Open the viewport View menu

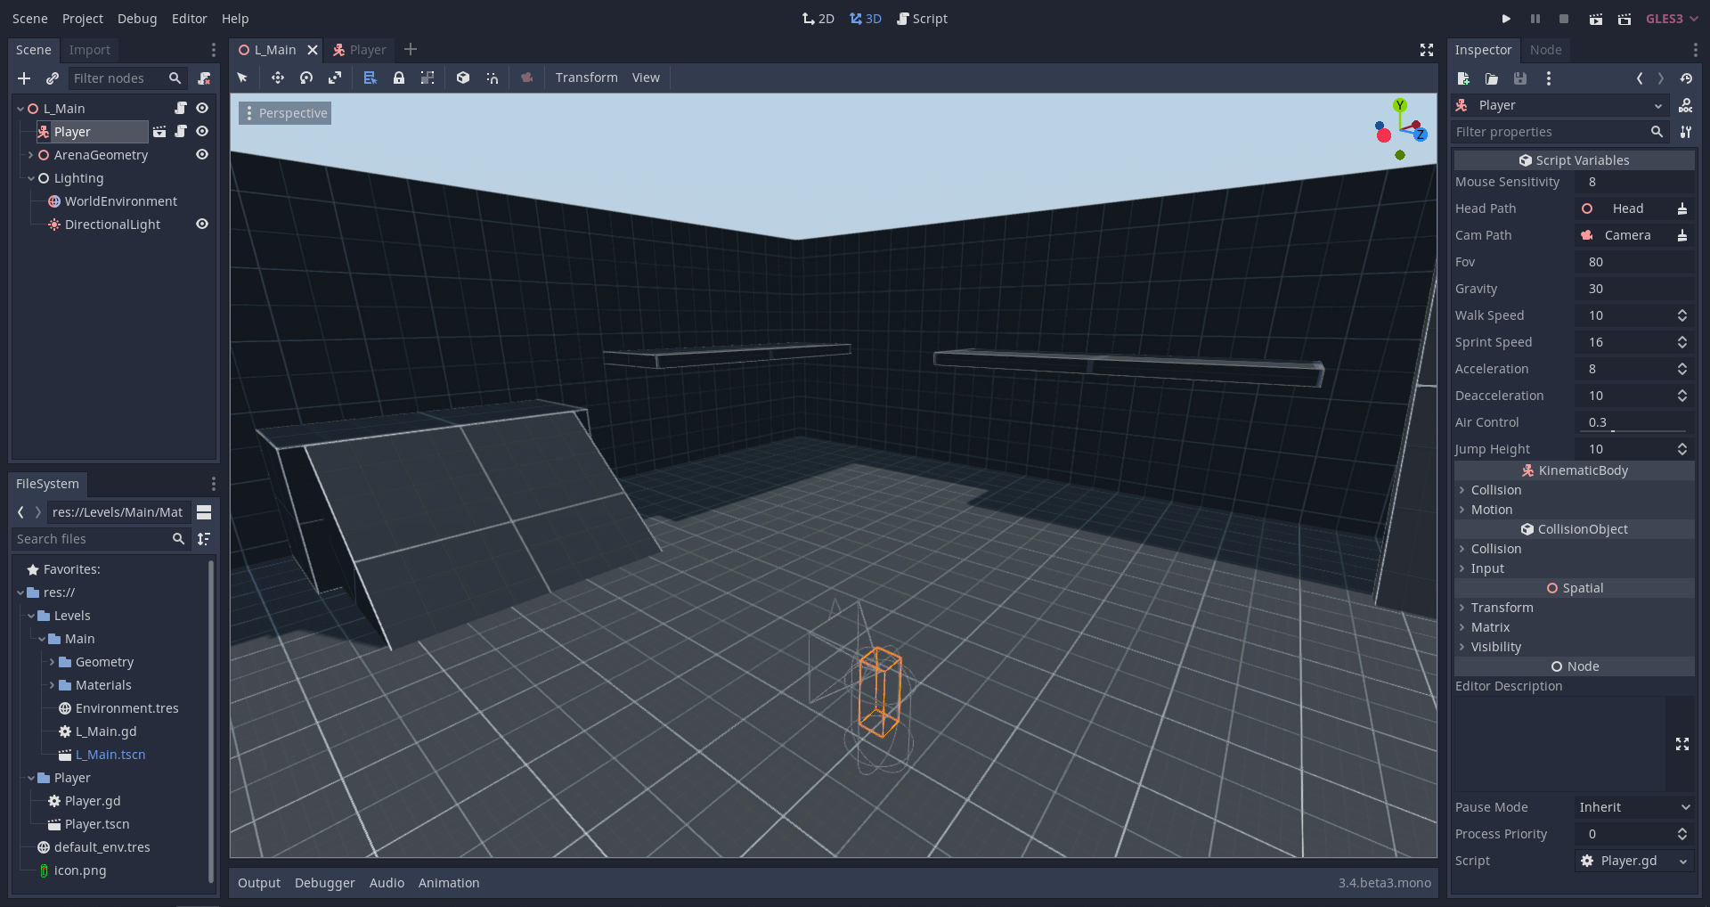click(x=646, y=78)
